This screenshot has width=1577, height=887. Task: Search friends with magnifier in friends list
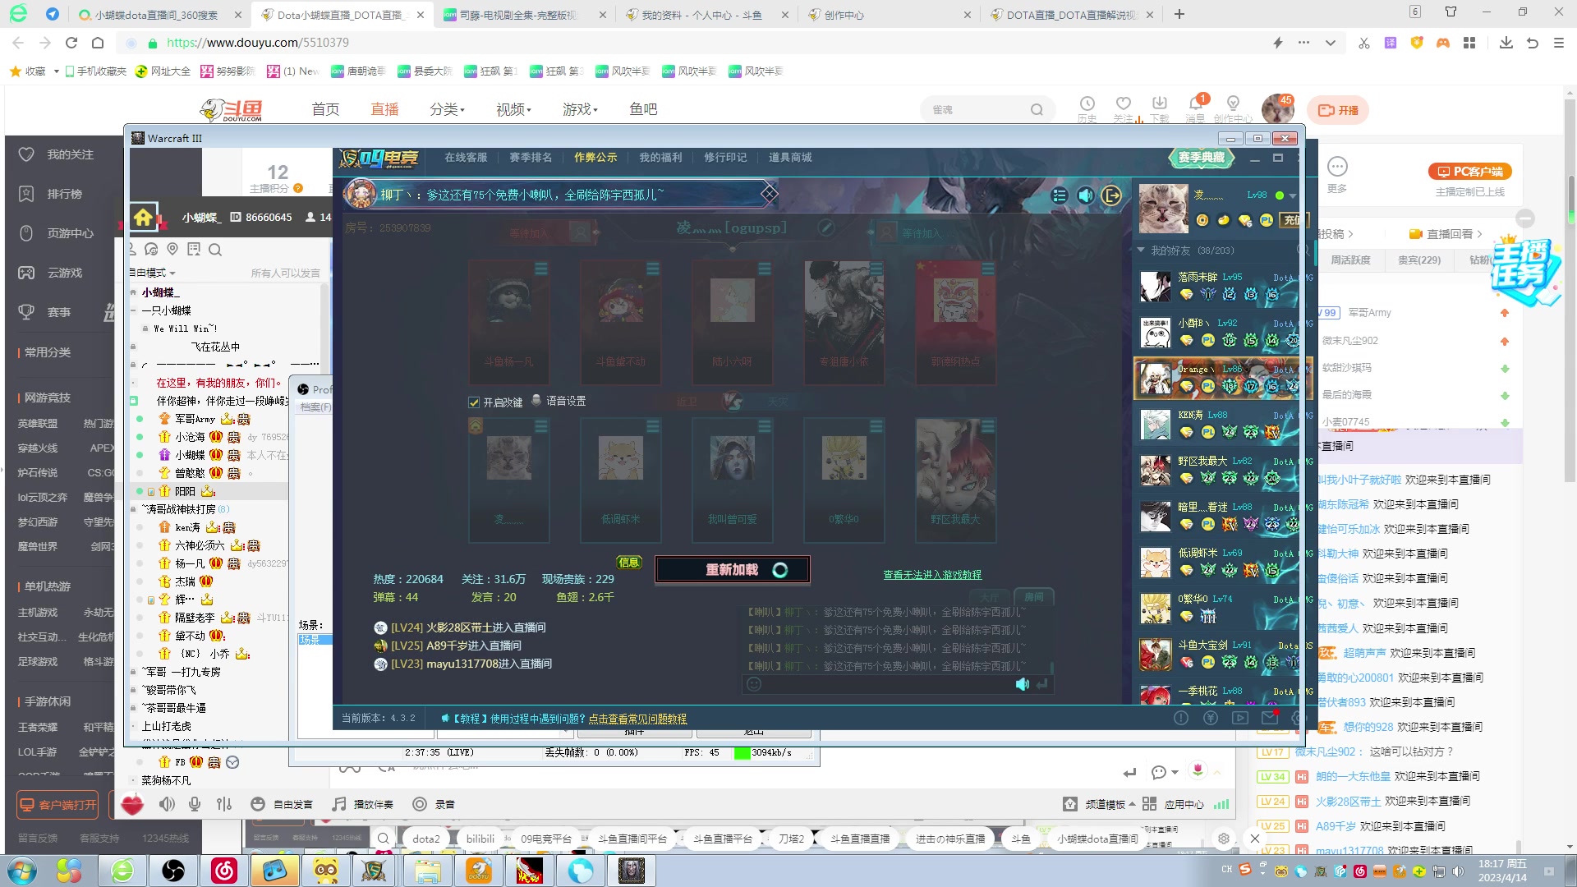tap(1303, 250)
